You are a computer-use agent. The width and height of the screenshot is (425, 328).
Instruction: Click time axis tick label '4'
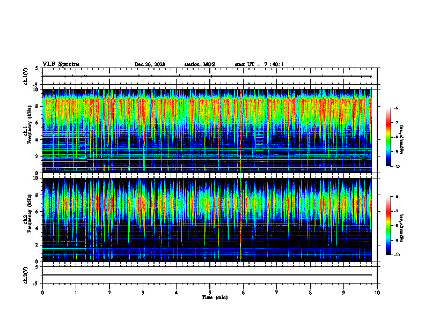(177, 293)
